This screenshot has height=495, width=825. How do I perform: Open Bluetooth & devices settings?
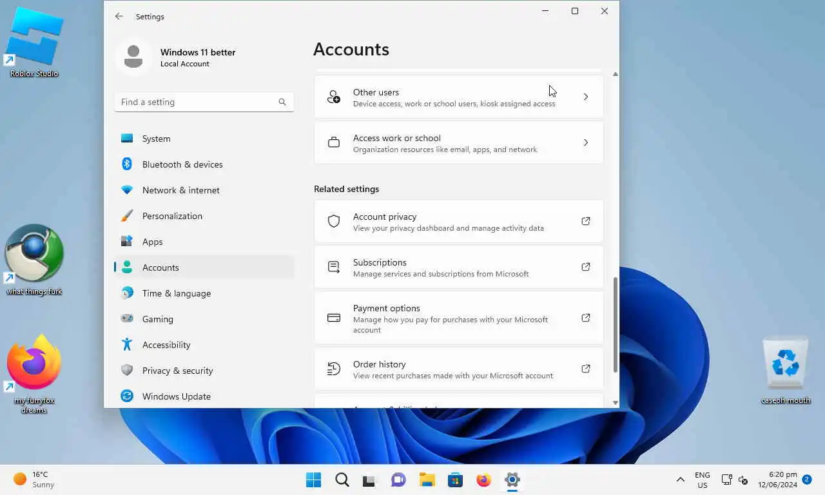[204, 164]
